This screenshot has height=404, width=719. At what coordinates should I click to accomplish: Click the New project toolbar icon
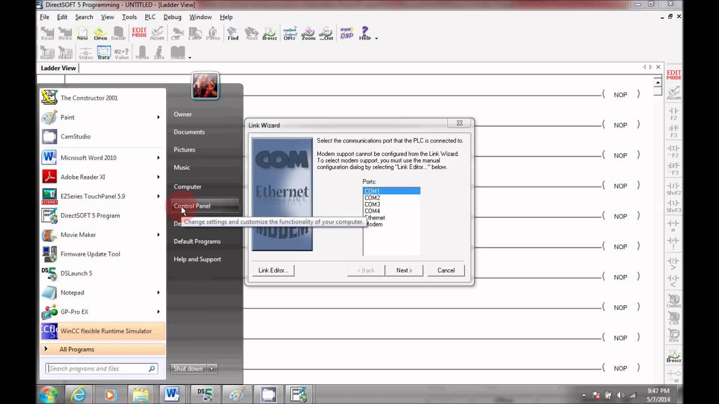[83, 34]
